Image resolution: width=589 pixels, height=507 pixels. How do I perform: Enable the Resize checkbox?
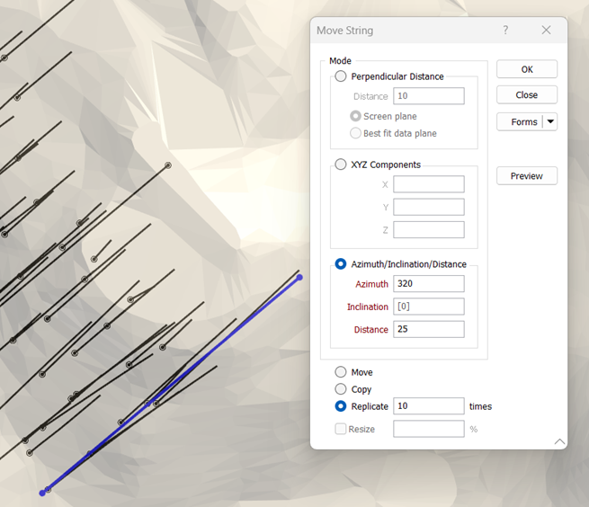(x=341, y=429)
